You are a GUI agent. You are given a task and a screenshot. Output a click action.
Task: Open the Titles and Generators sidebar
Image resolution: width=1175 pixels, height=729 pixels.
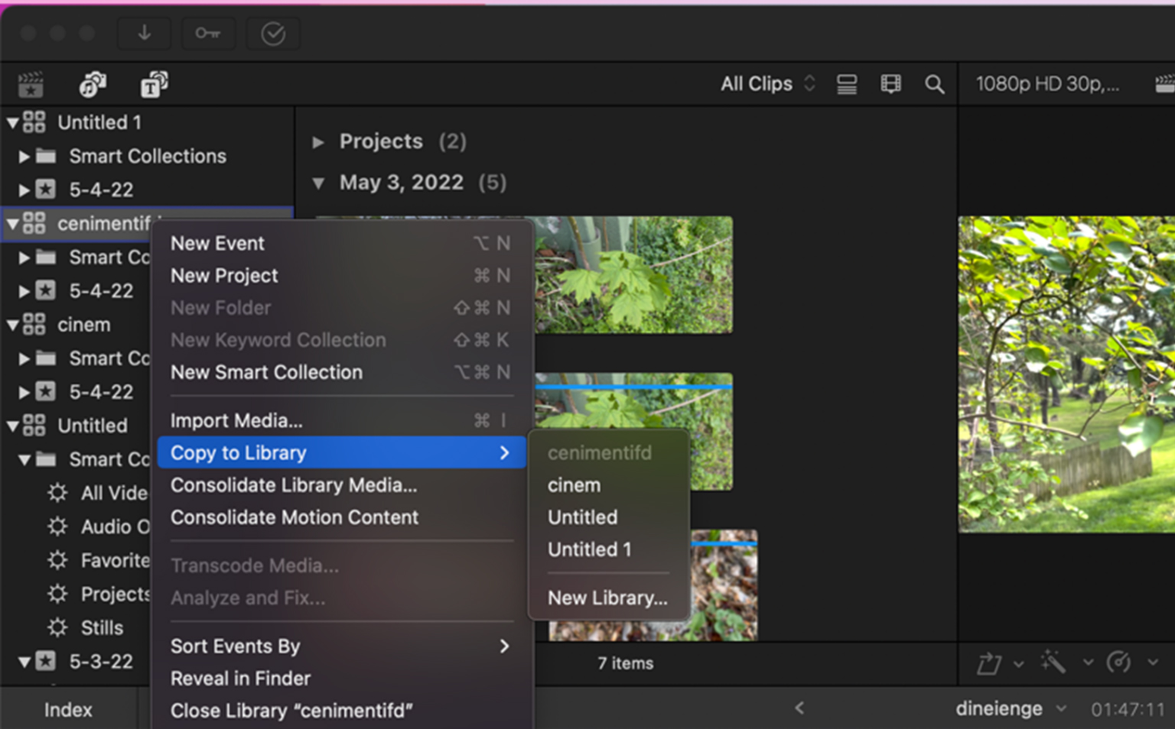click(x=154, y=84)
